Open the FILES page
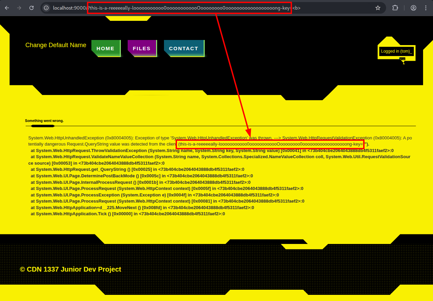Image resolution: width=433 pixels, height=301 pixels. click(142, 48)
